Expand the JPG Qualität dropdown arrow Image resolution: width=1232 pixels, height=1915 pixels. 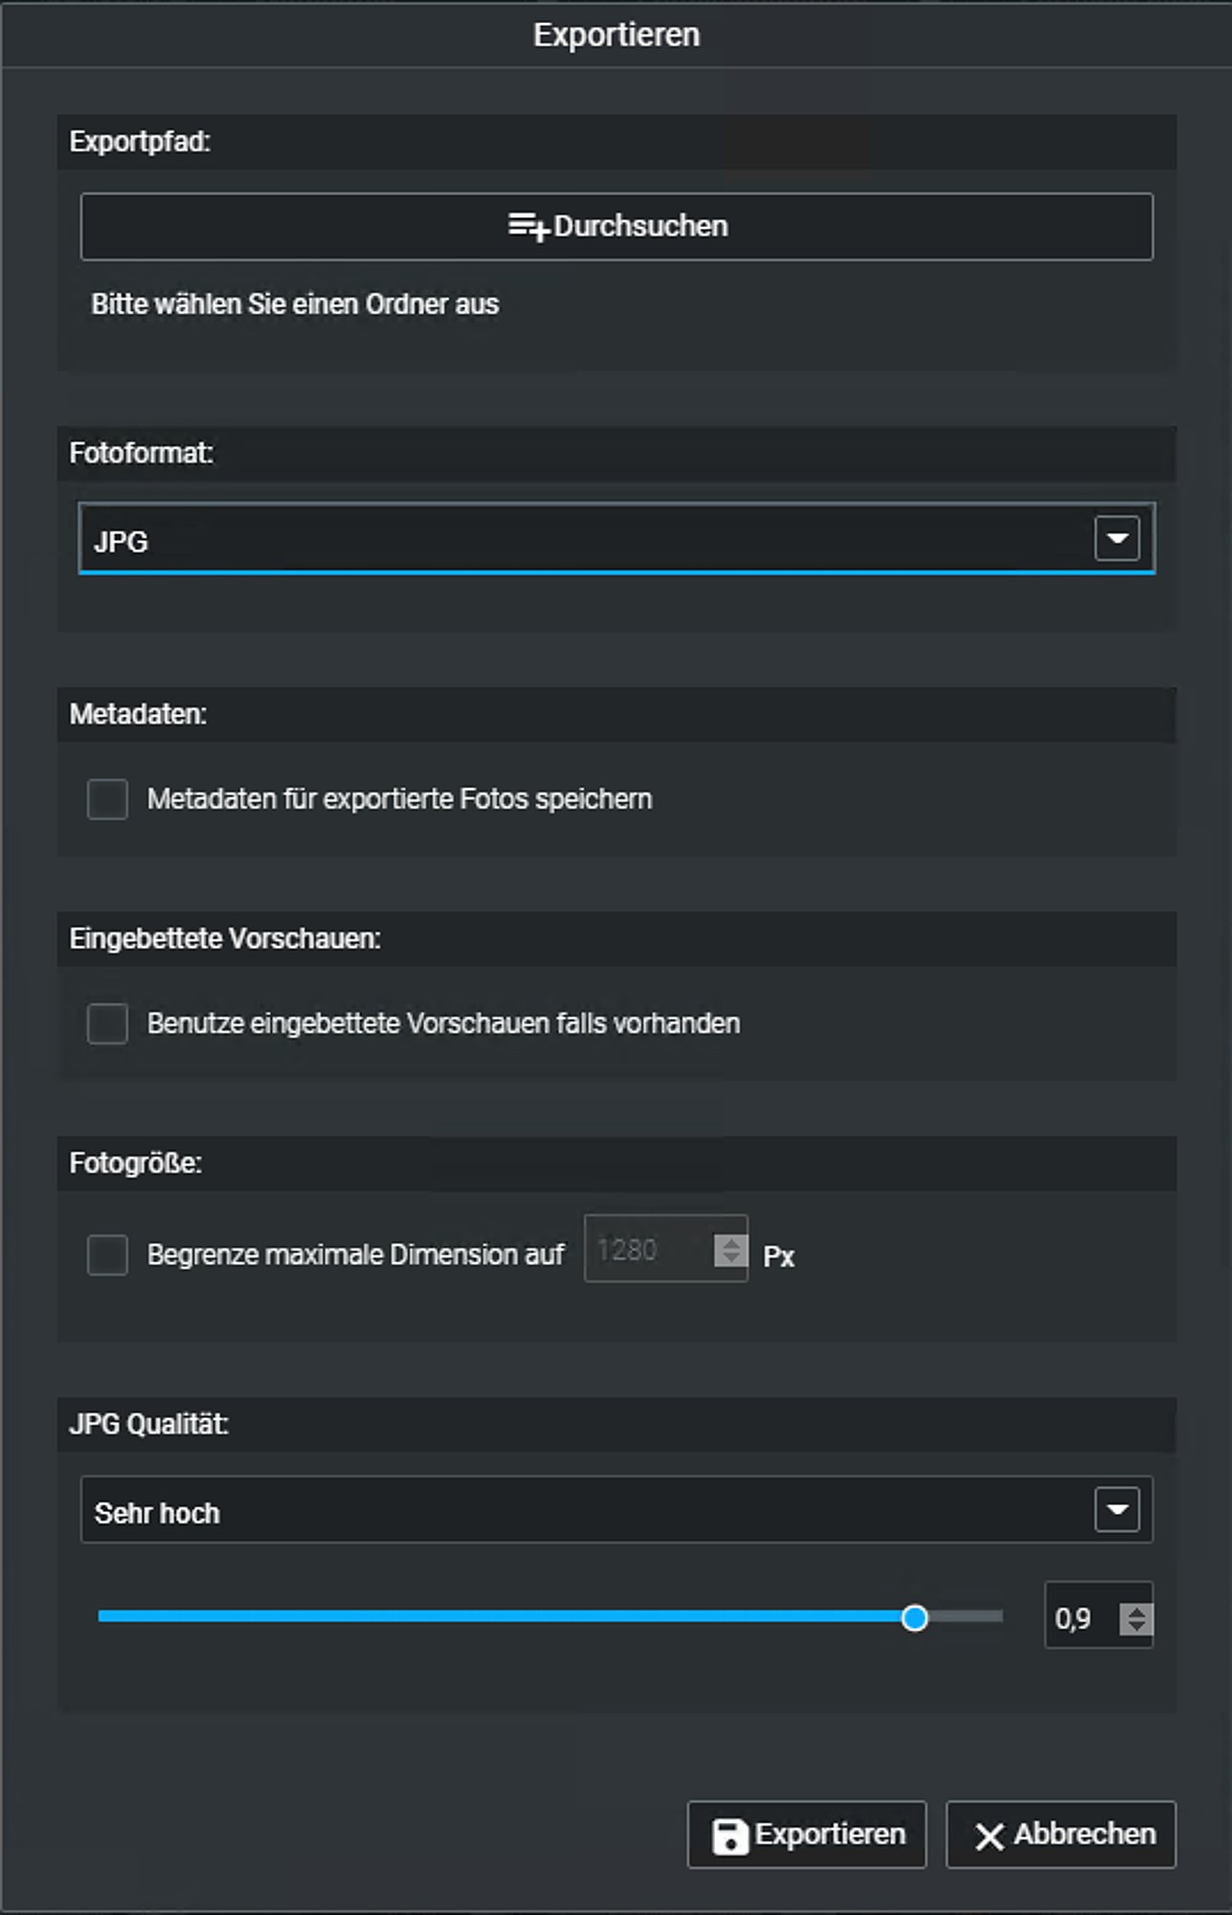pyautogui.click(x=1116, y=1510)
